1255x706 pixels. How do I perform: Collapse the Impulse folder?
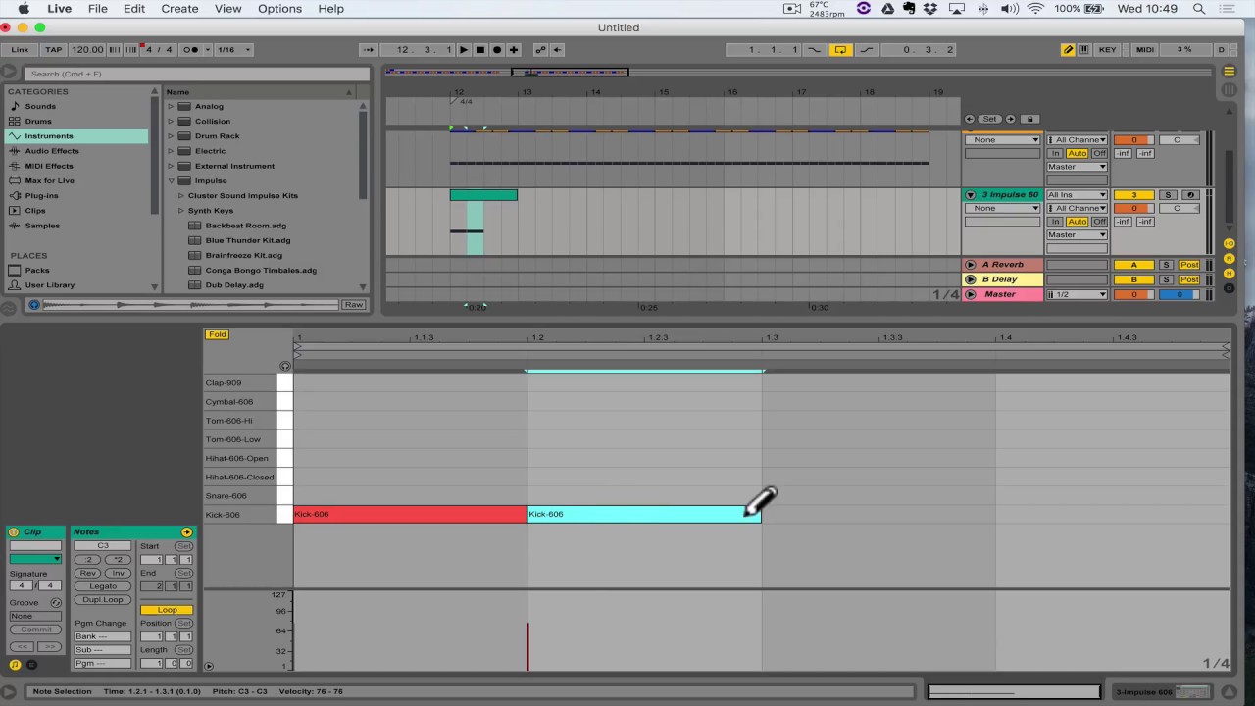tap(171, 180)
